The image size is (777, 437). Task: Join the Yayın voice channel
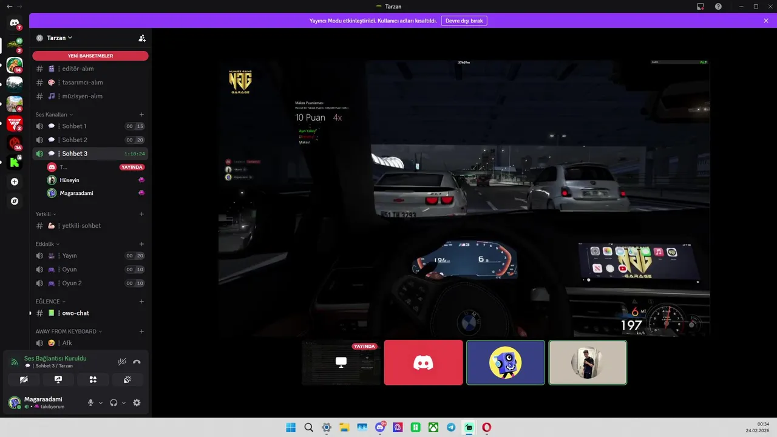[90, 256]
